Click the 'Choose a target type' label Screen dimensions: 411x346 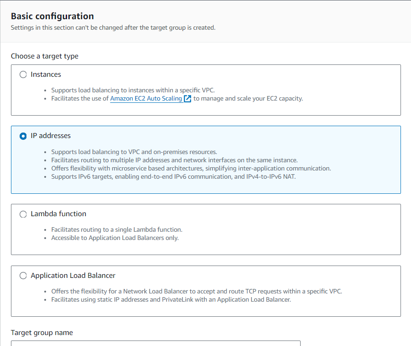(45, 56)
